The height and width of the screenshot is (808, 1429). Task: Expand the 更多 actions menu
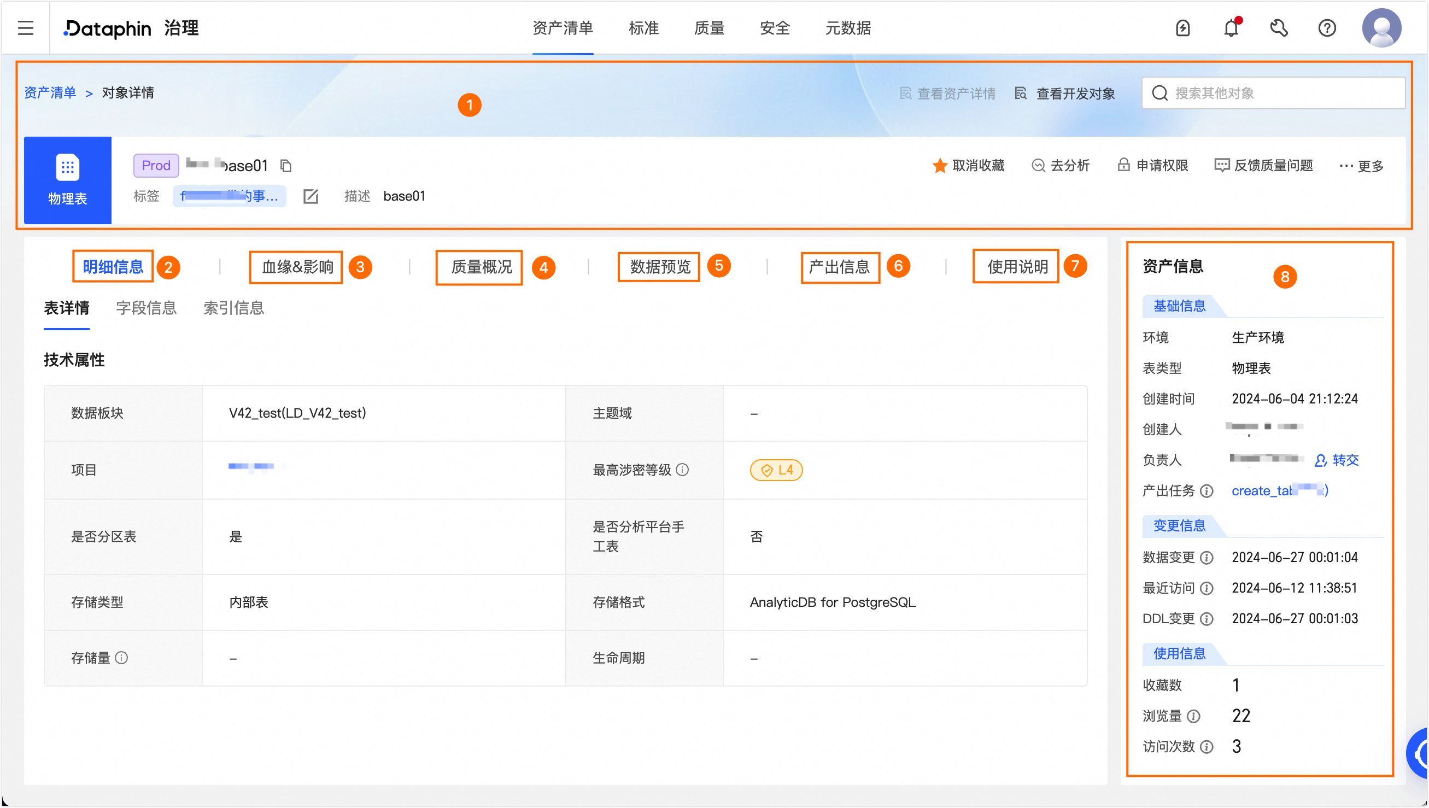click(1361, 166)
